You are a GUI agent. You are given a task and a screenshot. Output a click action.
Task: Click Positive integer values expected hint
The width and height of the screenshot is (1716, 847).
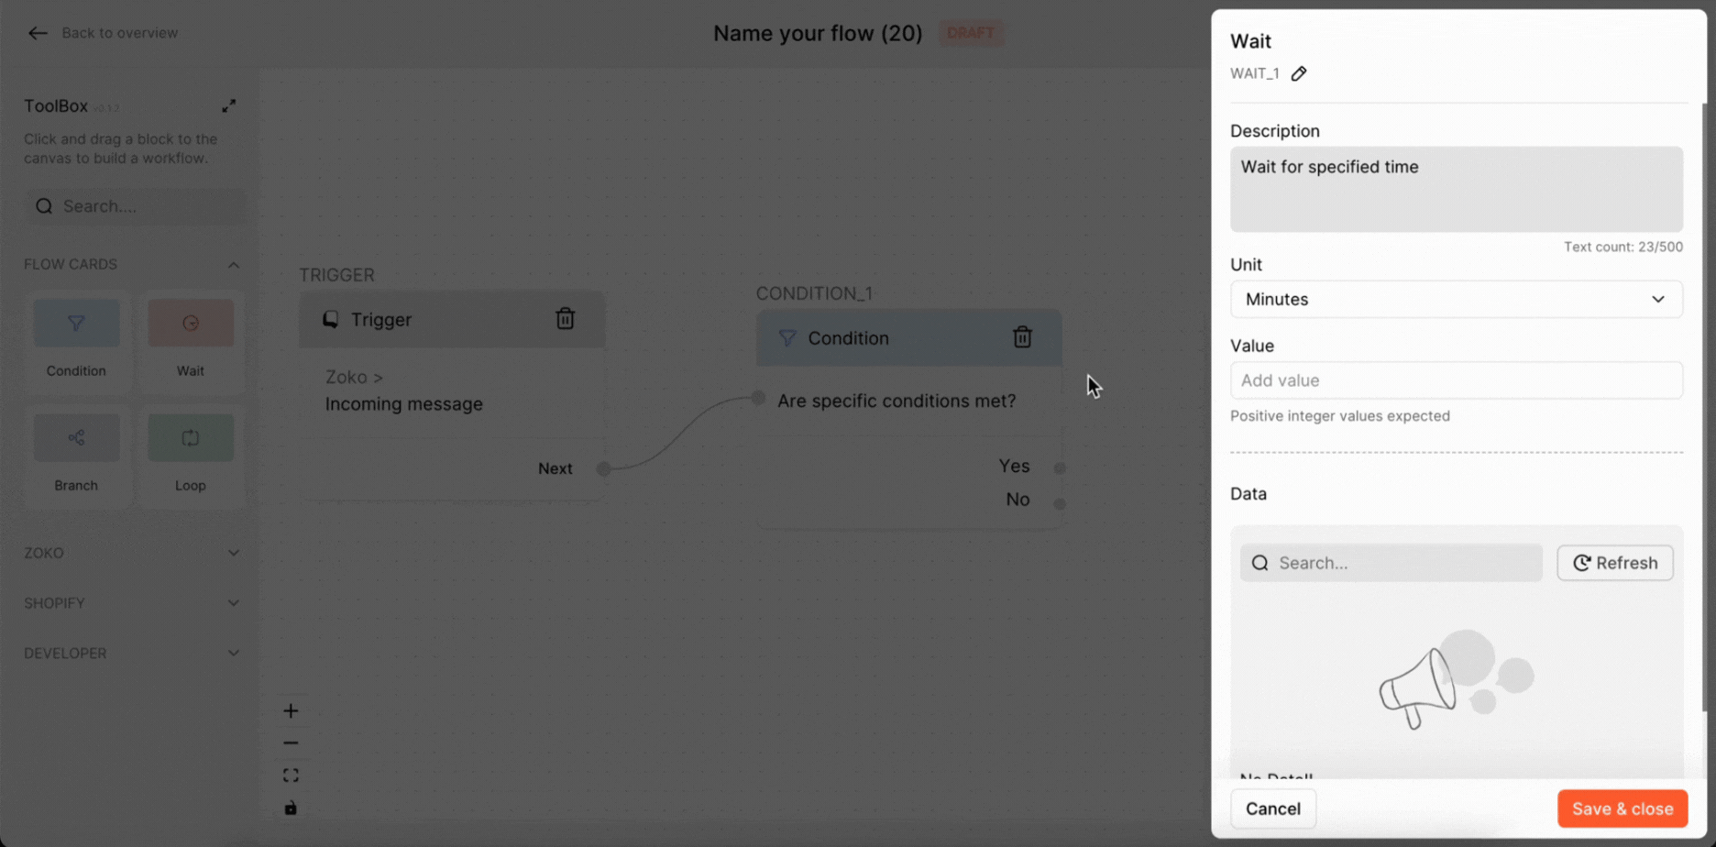tap(1340, 416)
